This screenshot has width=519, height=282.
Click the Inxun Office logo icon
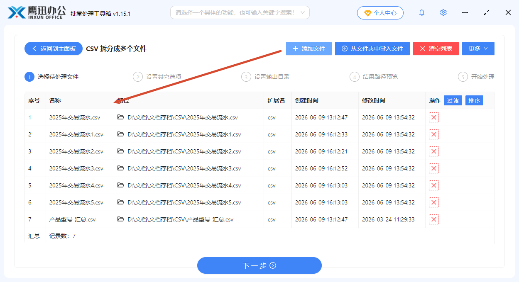point(16,12)
